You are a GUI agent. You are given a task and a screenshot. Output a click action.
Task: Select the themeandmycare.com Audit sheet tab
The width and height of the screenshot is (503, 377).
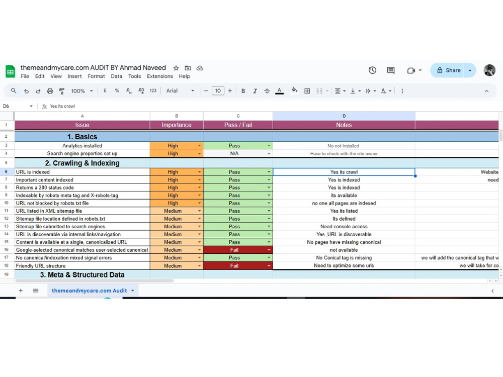click(x=93, y=291)
